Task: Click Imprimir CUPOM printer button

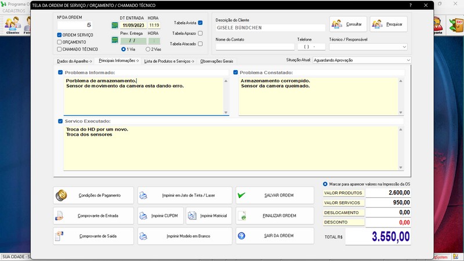Action: (160, 216)
